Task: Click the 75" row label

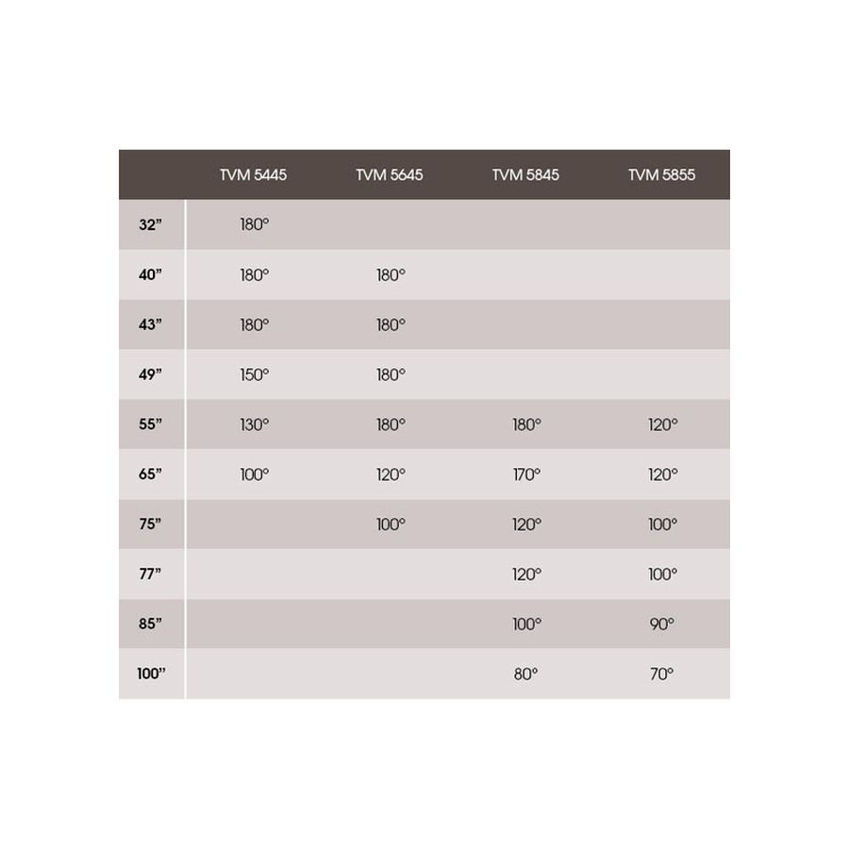Action: [151, 524]
